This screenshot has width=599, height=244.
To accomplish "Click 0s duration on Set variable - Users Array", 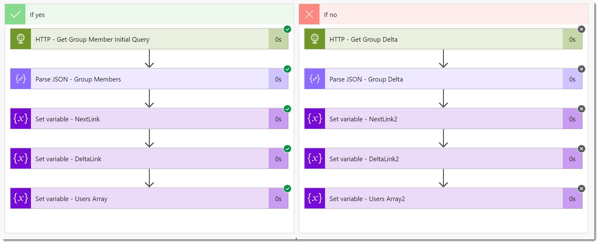I will click(278, 199).
